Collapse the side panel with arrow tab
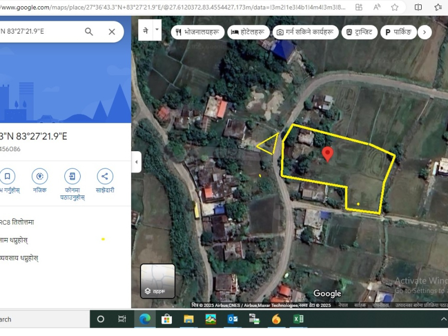The width and height of the screenshot is (448, 336). 135,162
